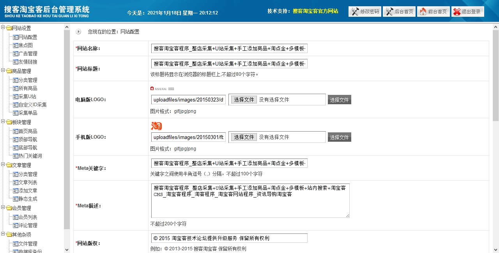Click dark 选择文件 button in 电脑版LOGO row
This screenshot has width=499, height=253.
tap(339, 100)
